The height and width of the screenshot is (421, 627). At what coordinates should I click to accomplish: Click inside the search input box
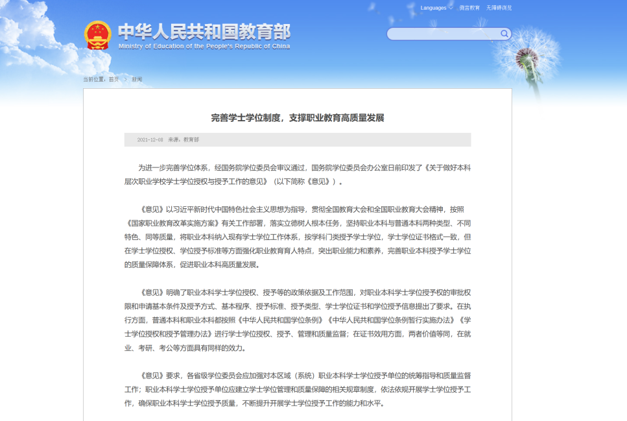(x=441, y=33)
